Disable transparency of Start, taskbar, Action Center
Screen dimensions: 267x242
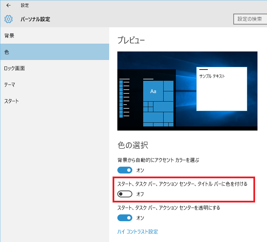(x=124, y=218)
